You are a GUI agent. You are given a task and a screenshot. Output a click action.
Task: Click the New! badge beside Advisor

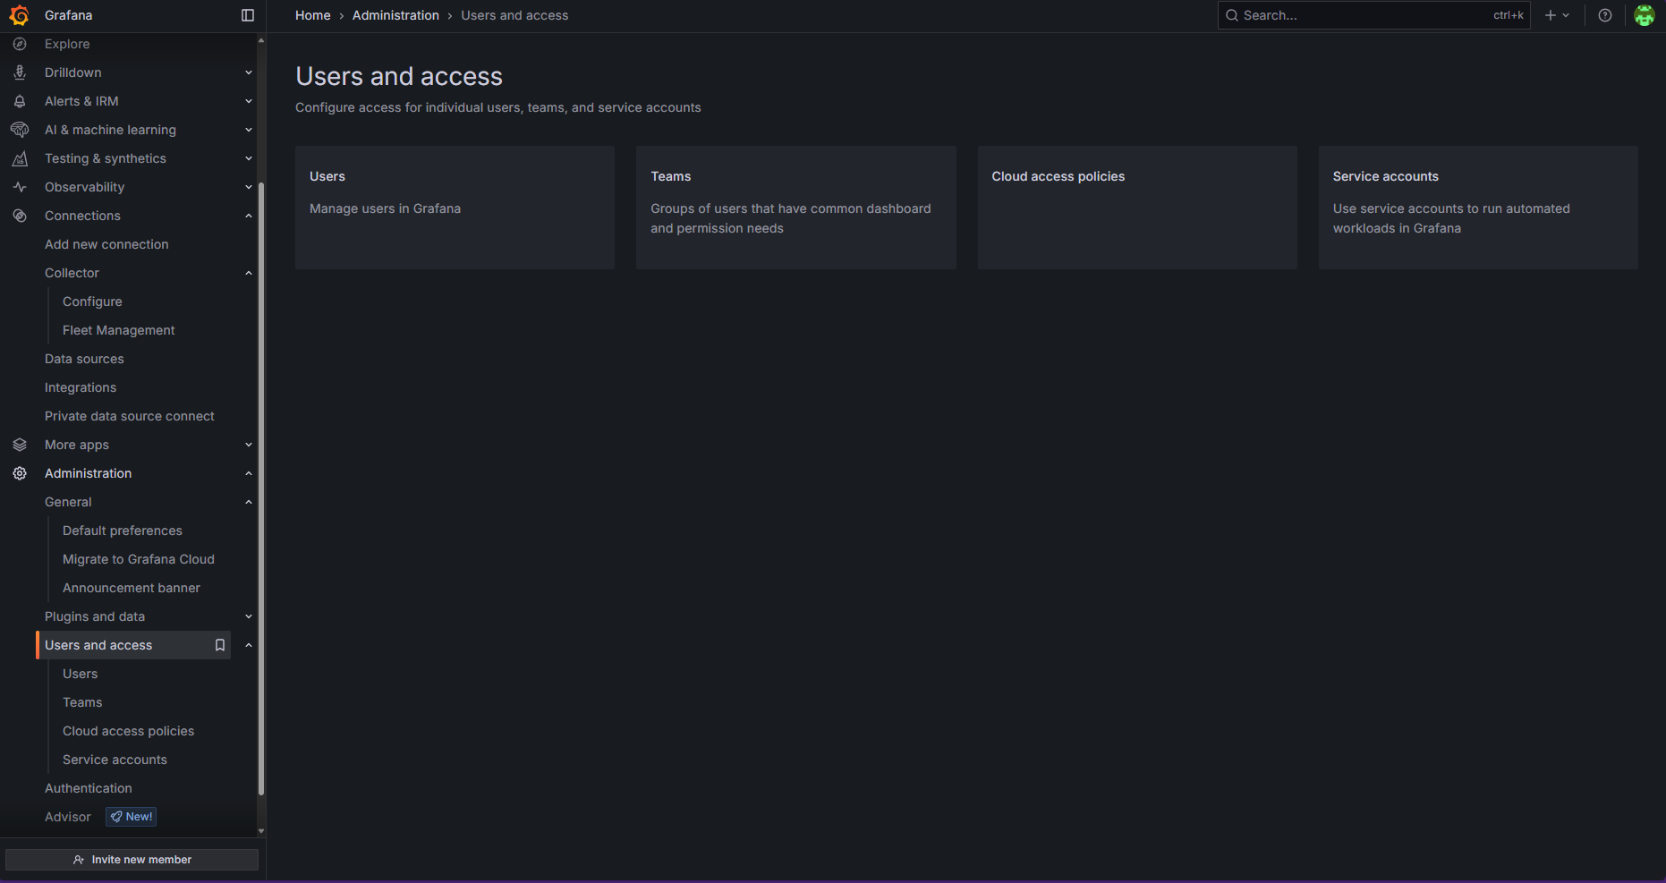(x=132, y=817)
